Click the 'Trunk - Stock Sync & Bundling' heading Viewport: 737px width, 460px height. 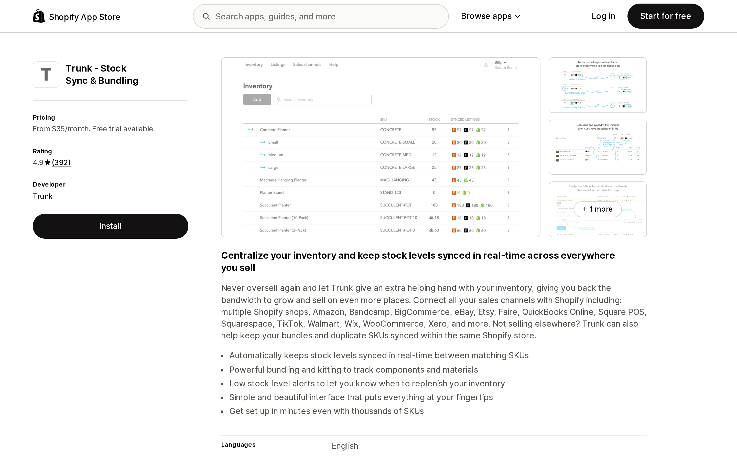point(102,75)
